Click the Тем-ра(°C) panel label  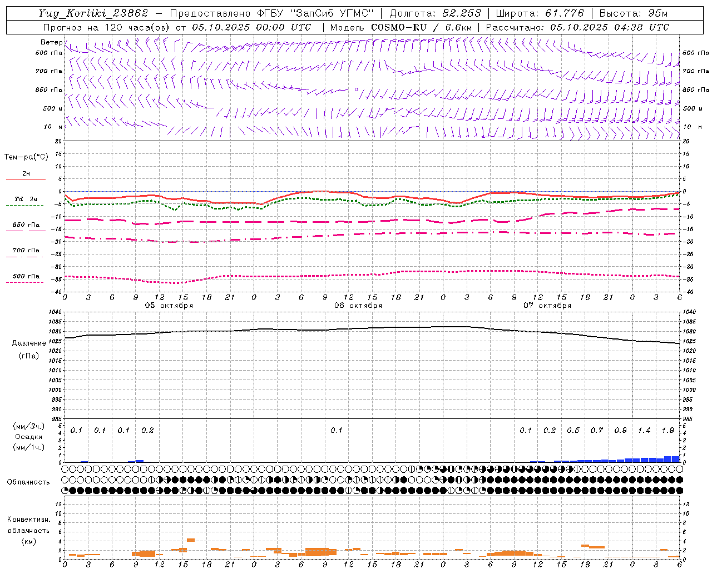tap(26, 157)
